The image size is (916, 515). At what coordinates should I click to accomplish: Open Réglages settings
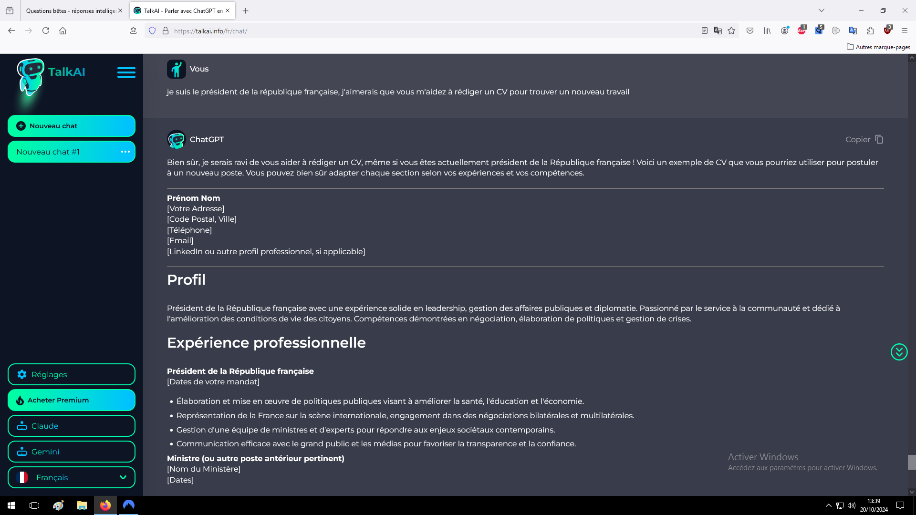click(x=72, y=374)
